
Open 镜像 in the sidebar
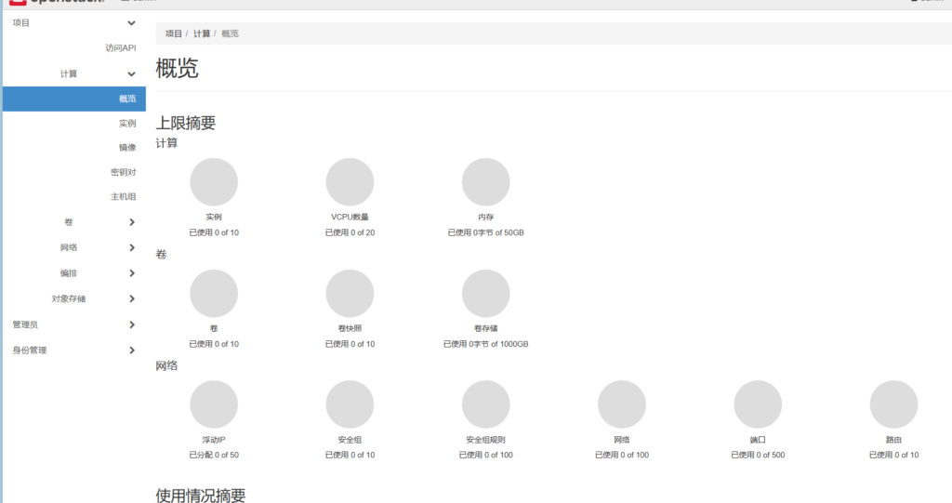[x=127, y=147]
